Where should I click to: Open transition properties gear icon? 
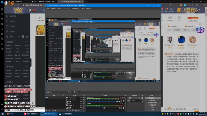point(142,98)
